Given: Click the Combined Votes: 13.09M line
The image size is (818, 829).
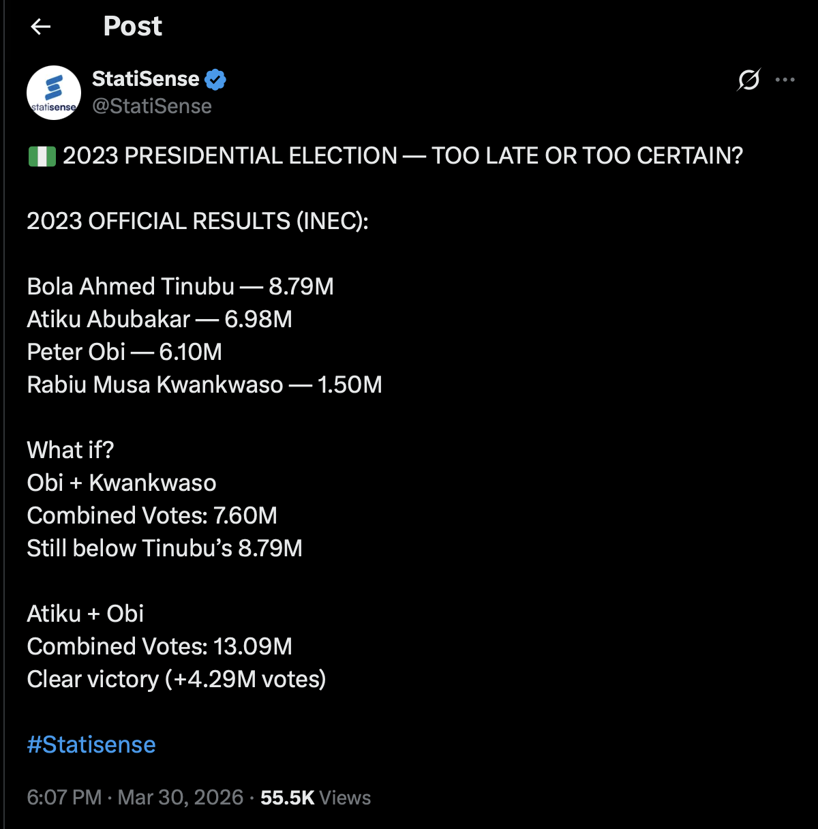Looking at the screenshot, I should pyautogui.click(x=160, y=646).
